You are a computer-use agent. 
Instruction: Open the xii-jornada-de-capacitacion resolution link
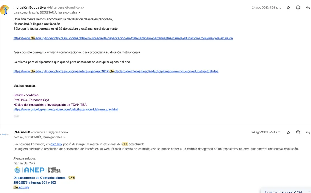pyautogui.click(x=123, y=38)
